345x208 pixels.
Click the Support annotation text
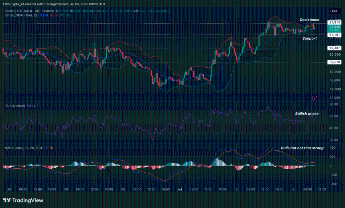click(x=309, y=38)
